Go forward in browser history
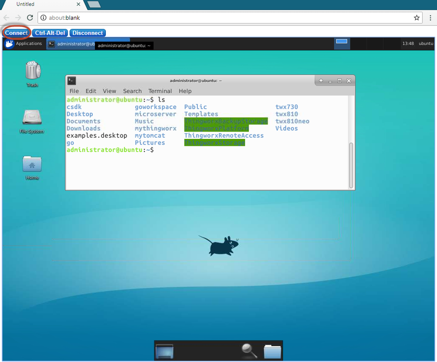 point(18,18)
